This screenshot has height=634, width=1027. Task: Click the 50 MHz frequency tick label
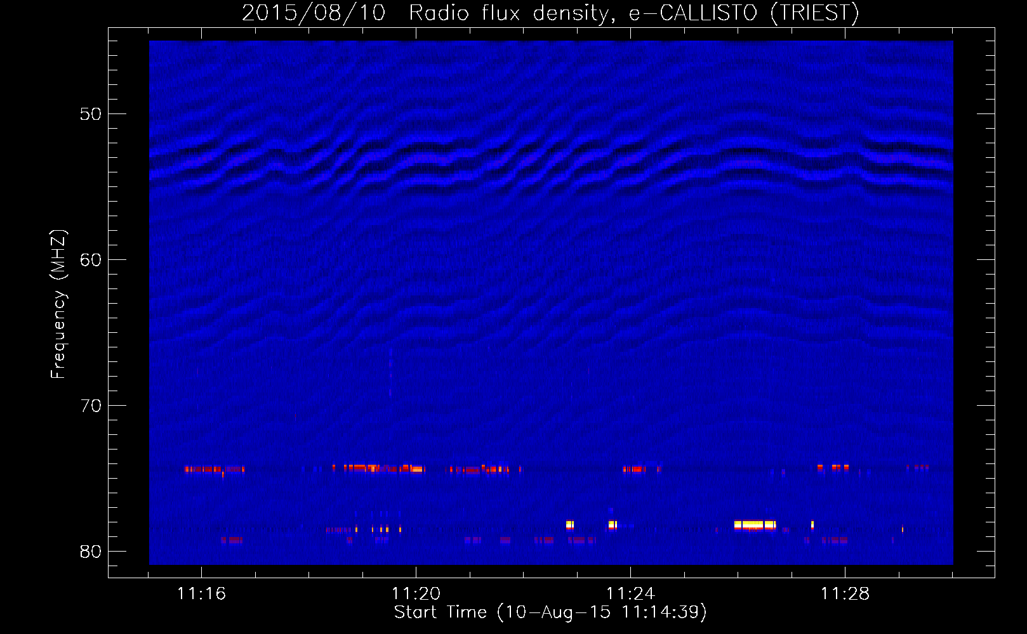coord(91,114)
